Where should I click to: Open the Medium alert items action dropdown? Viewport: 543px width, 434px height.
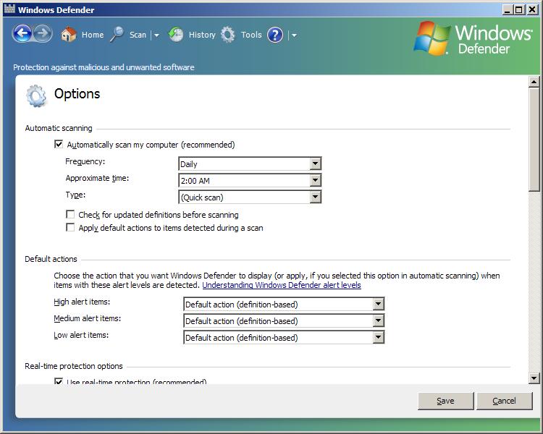point(284,321)
